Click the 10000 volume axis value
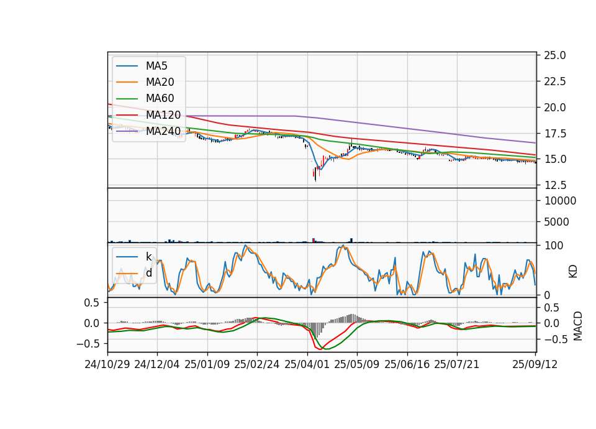 [x=560, y=201]
